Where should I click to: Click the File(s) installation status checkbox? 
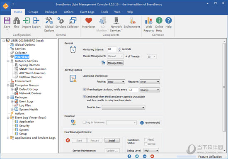point(146,139)
